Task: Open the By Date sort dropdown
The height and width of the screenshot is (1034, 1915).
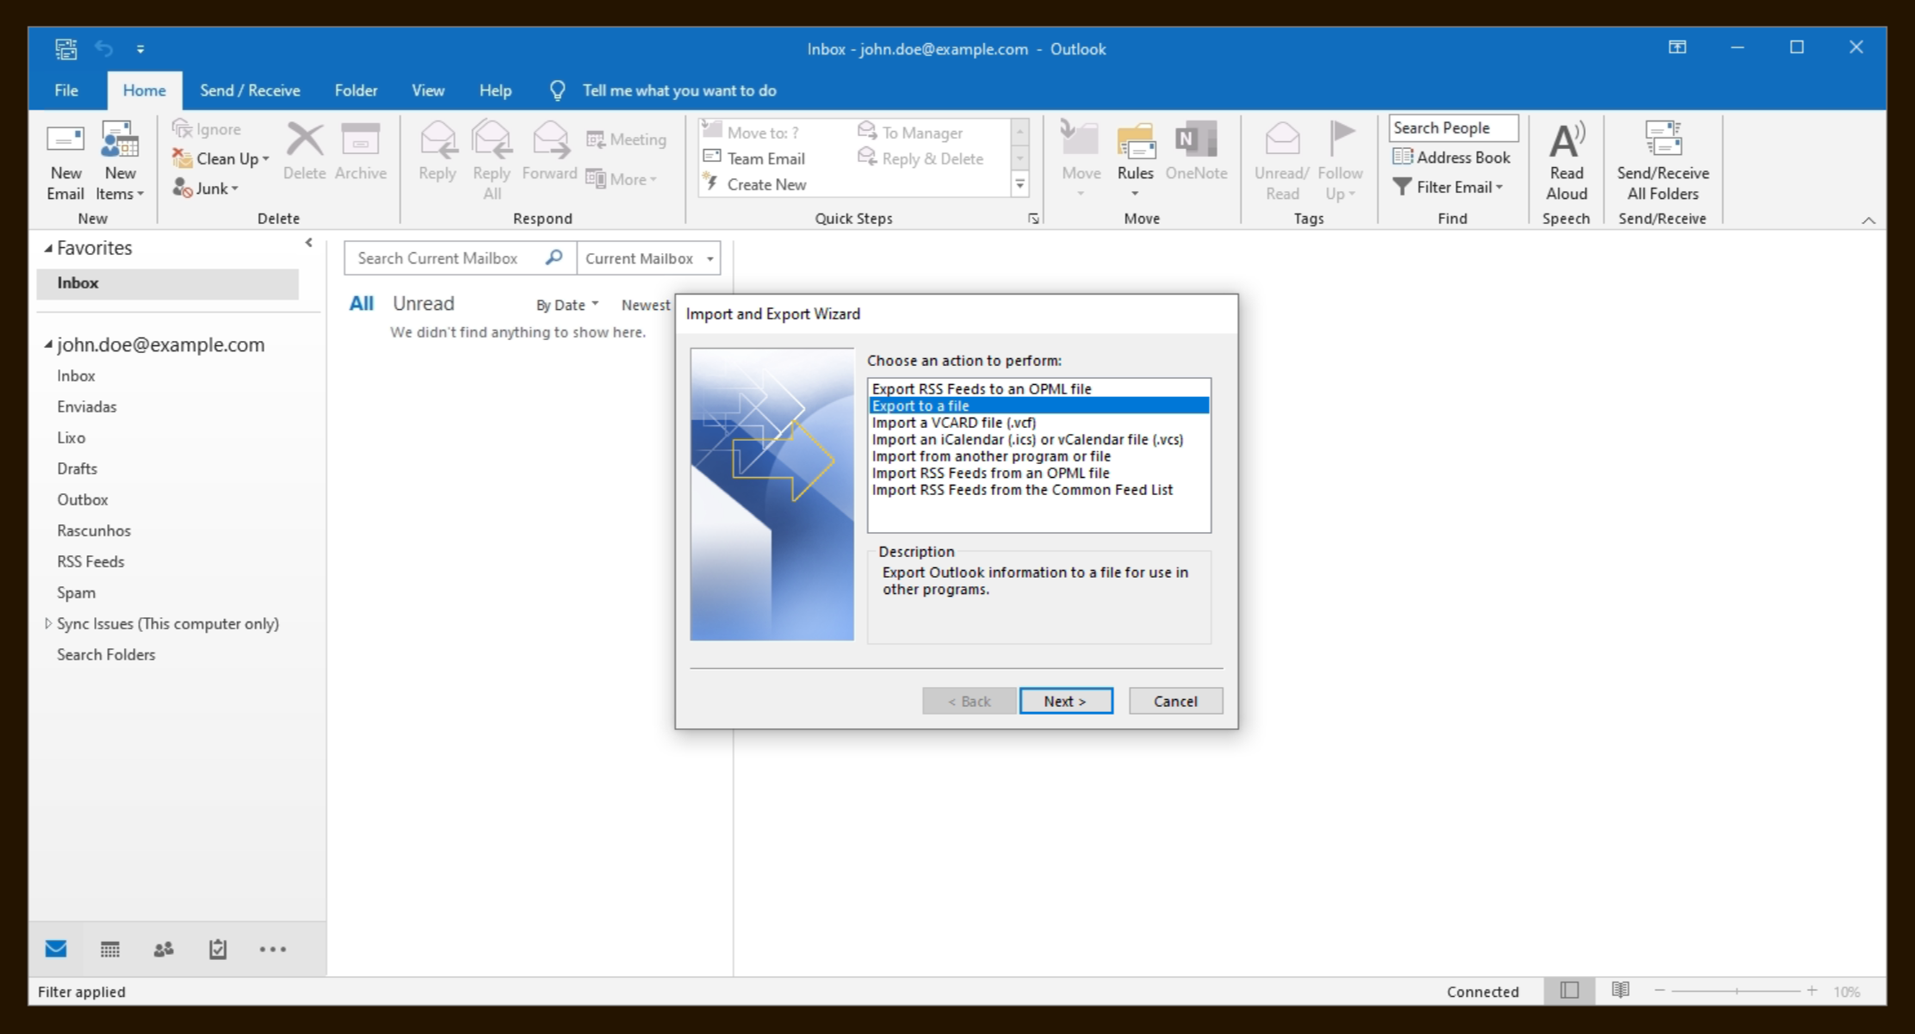Action: (567, 305)
